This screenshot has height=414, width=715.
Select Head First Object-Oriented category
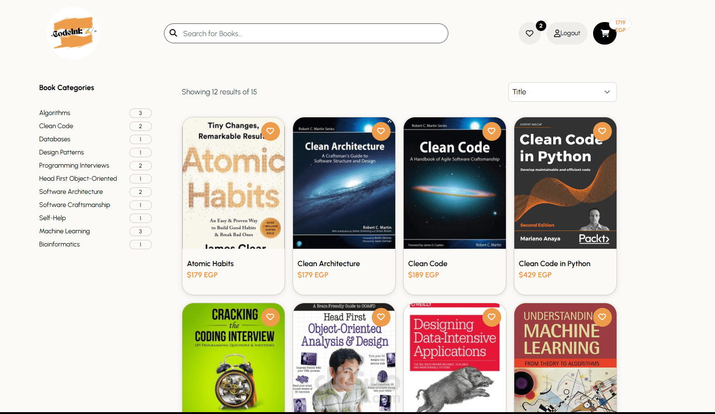pos(78,179)
